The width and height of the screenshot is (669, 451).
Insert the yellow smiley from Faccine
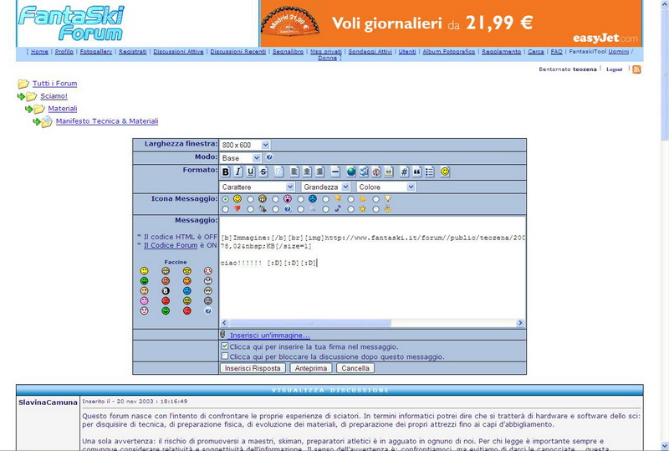[x=144, y=271]
